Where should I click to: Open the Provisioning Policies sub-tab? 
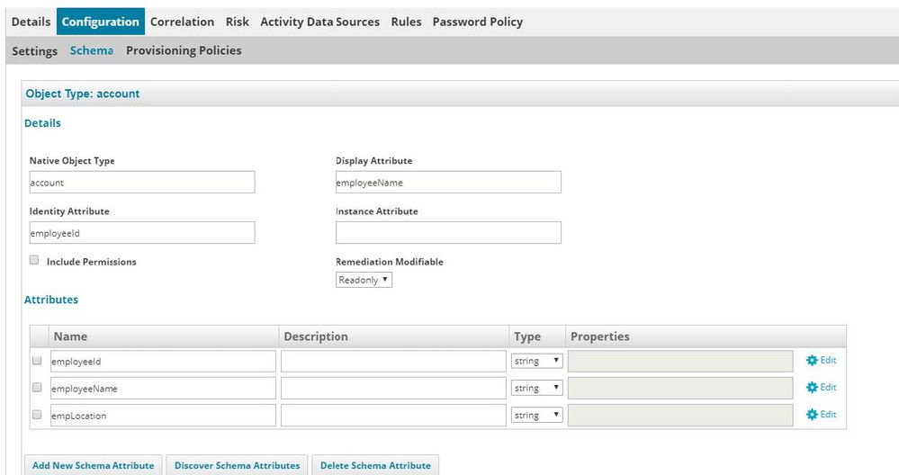click(x=184, y=50)
